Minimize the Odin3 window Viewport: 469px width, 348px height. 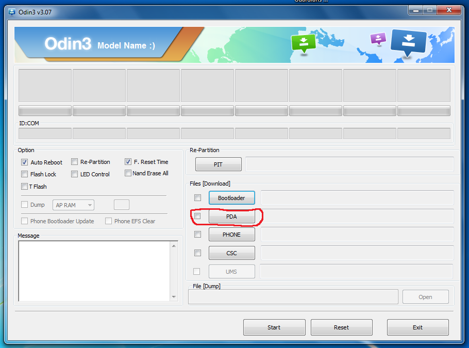(x=416, y=10)
